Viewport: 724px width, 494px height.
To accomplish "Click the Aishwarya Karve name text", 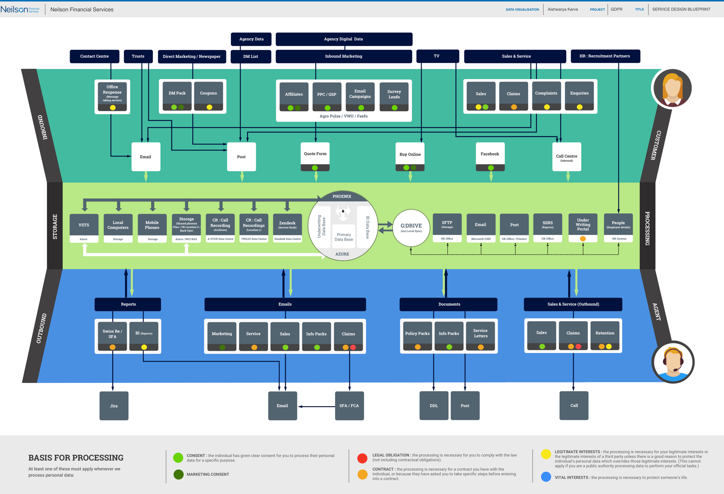I will (563, 9).
